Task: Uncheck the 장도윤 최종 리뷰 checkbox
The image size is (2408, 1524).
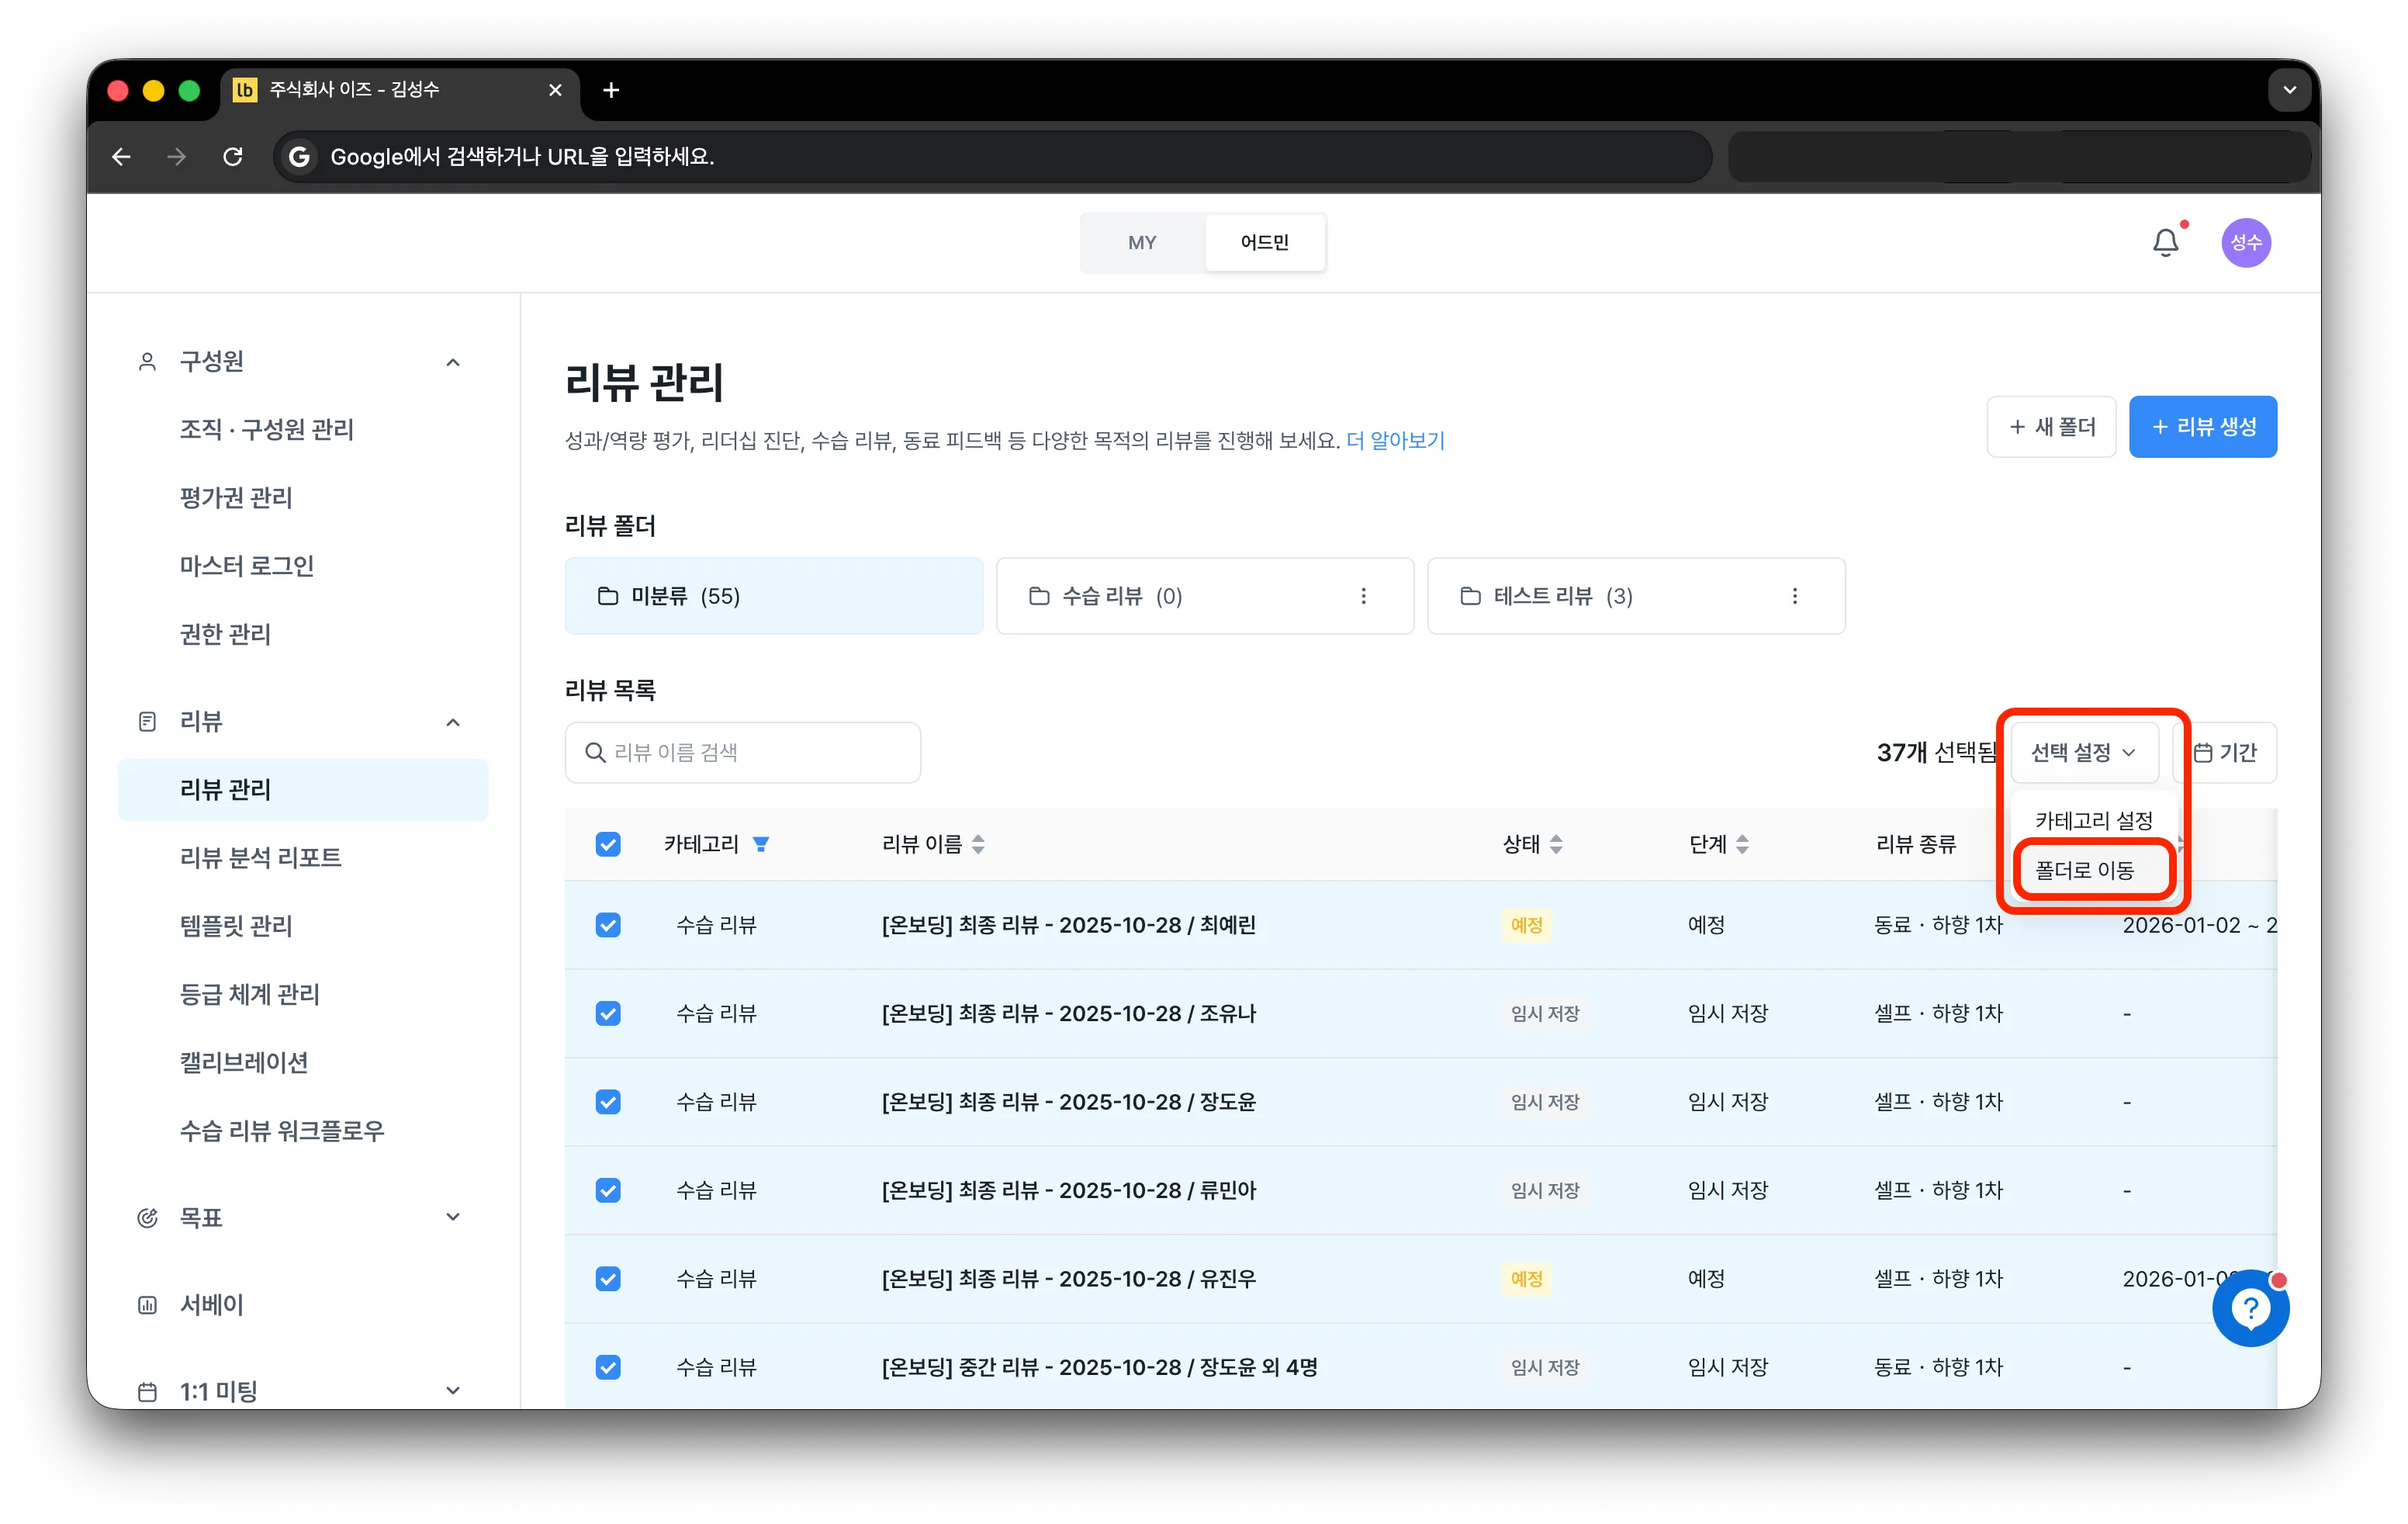Action: 608,1101
